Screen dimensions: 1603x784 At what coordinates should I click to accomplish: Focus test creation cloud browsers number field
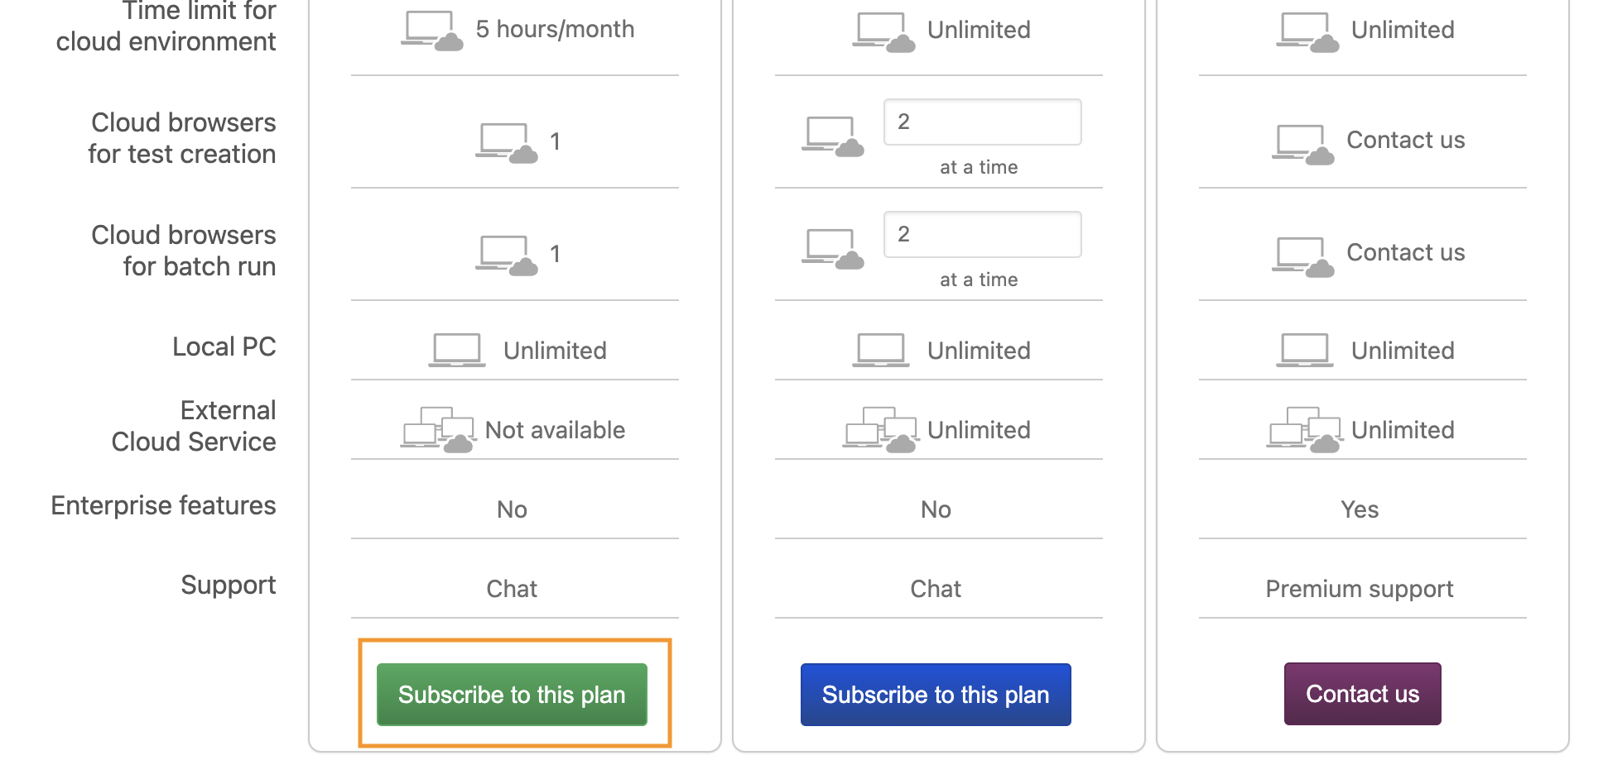(982, 122)
